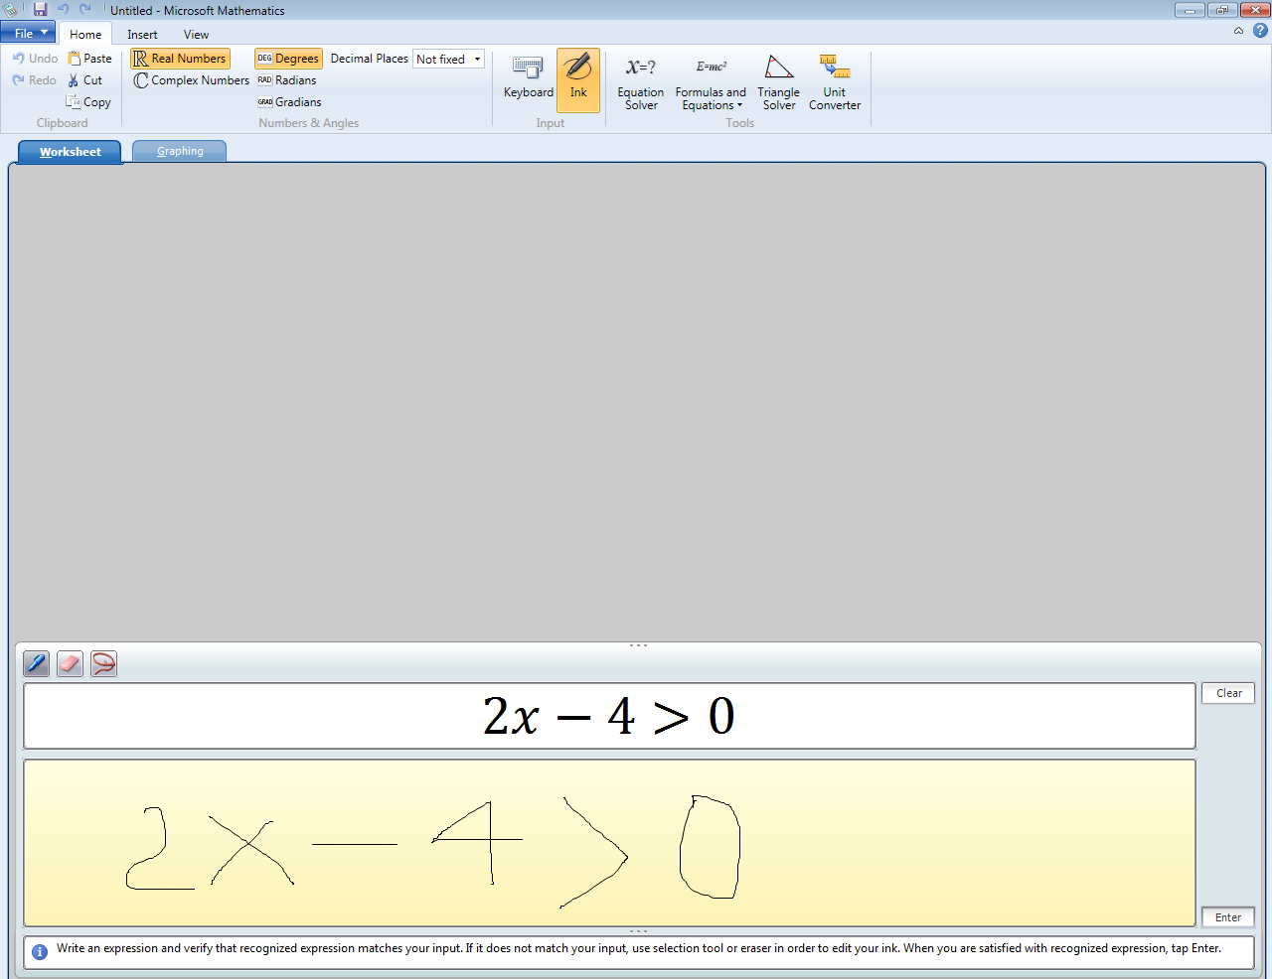The width and height of the screenshot is (1272, 979).
Task: Save using quick access toolbar icon
Action: click(x=40, y=10)
